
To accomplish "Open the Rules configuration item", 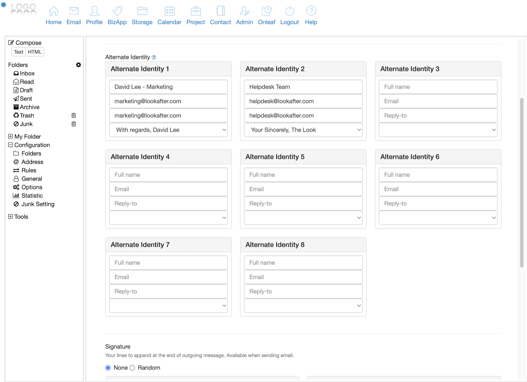I will 29,170.
